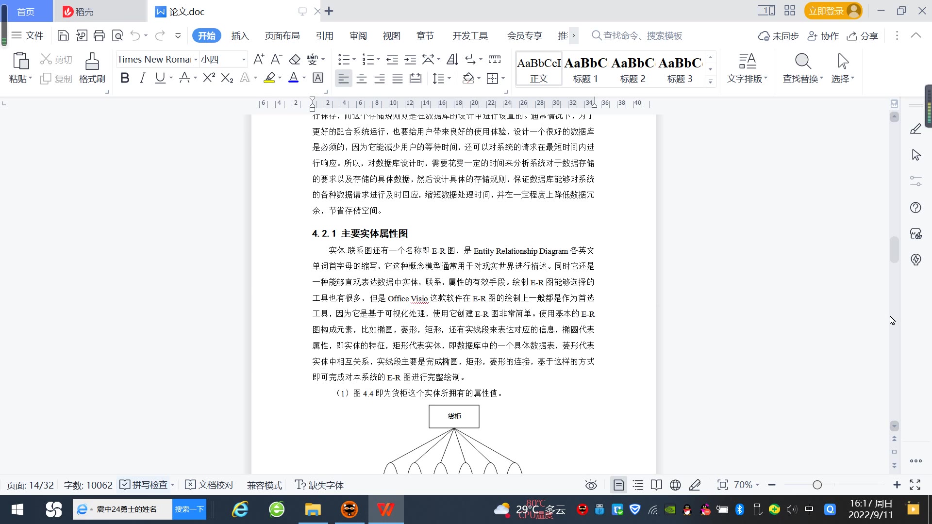This screenshot has height=524, width=932.
Task: Open the Review tab
Action: 358,36
